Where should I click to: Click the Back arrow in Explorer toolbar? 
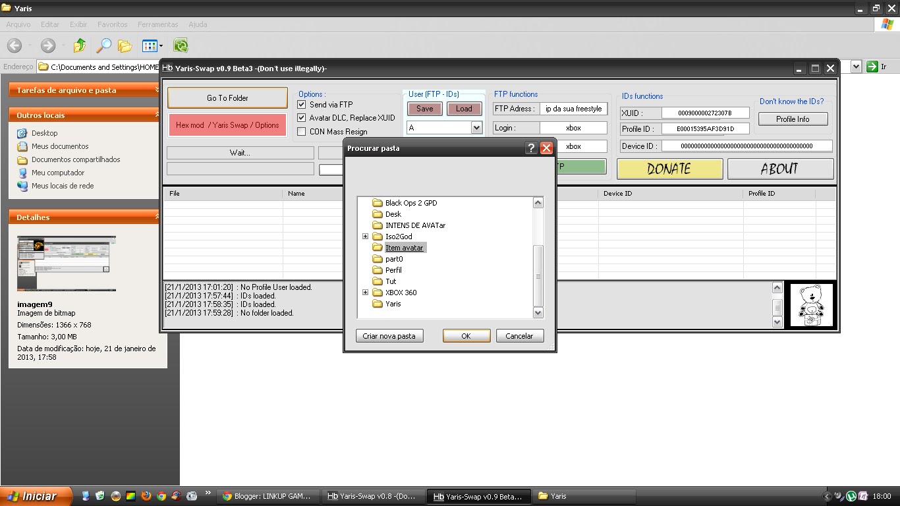[x=14, y=45]
